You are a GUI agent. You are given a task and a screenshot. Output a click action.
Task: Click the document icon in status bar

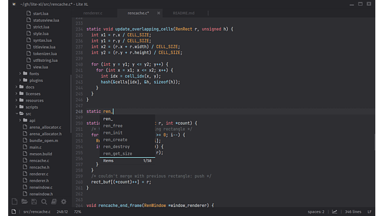(x=14, y=211)
